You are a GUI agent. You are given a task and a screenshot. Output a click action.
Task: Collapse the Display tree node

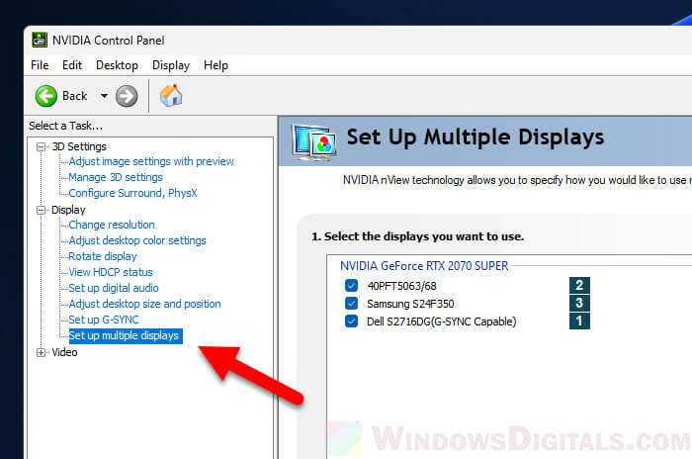click(42, 211)
